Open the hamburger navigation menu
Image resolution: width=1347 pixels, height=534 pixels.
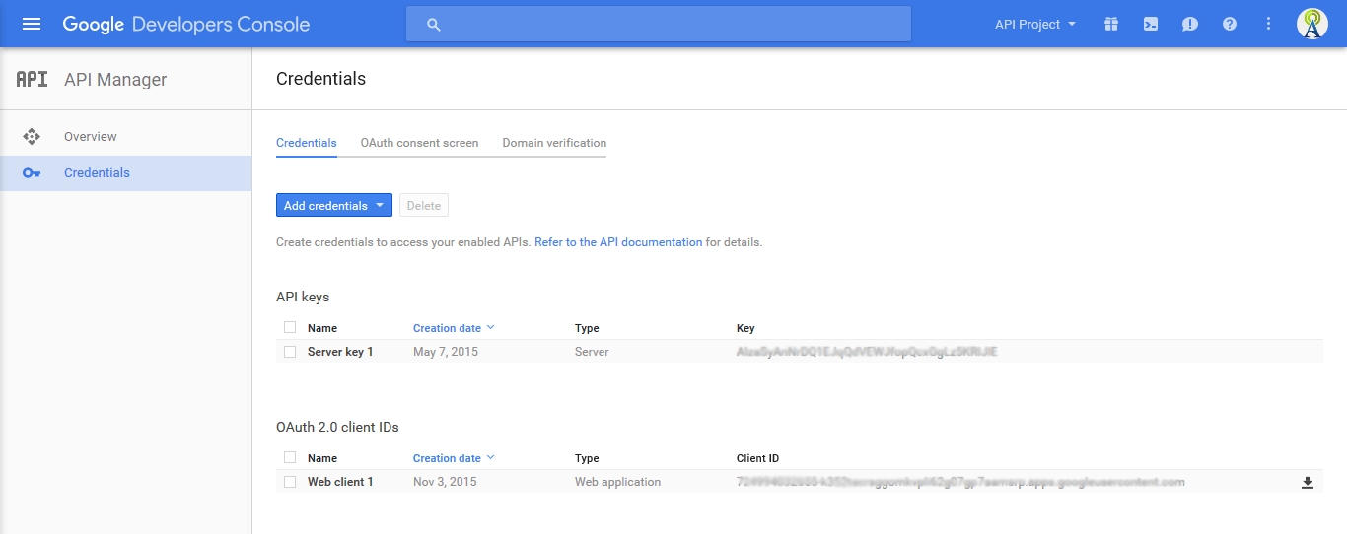pos(32,24)
